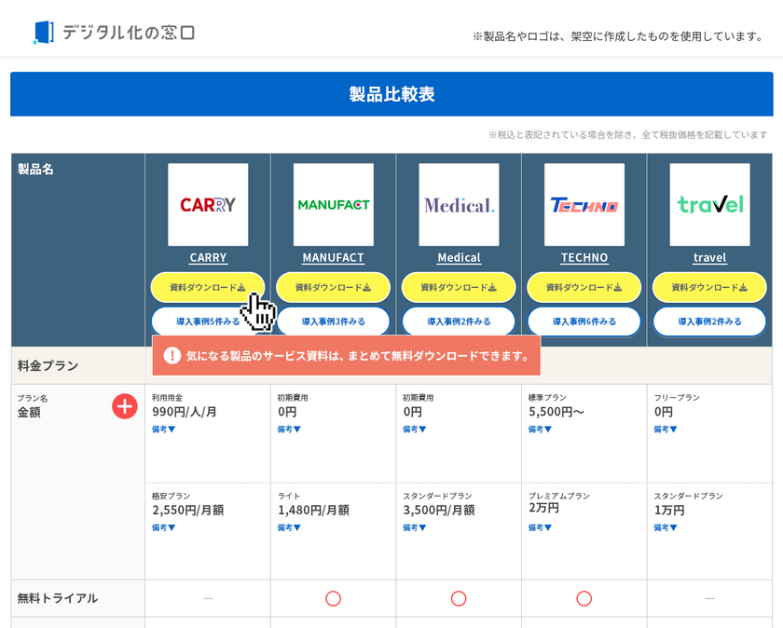Click the MANUFACT free trial circle mark
Screen dimensions: 783x628
[x=333, y=598]
